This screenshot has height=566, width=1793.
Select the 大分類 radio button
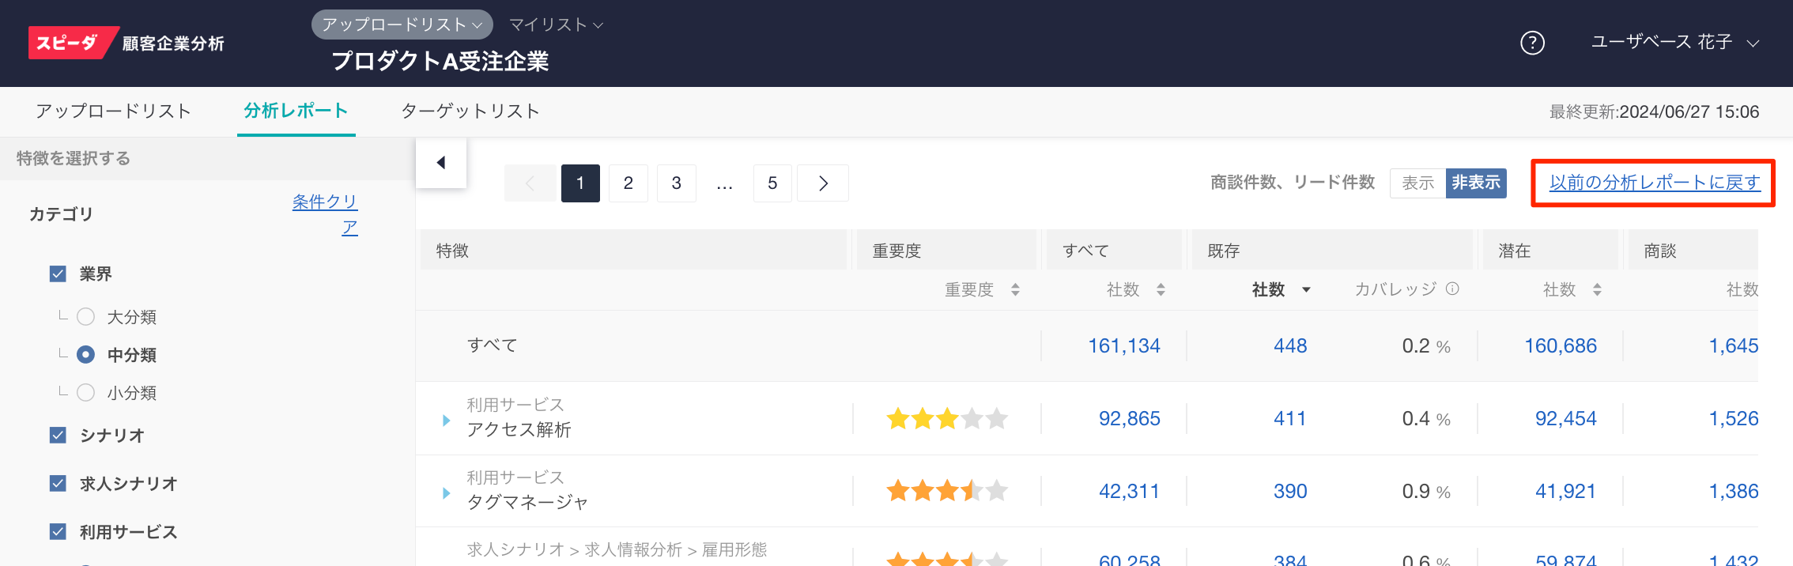click(x=86, y=317)
